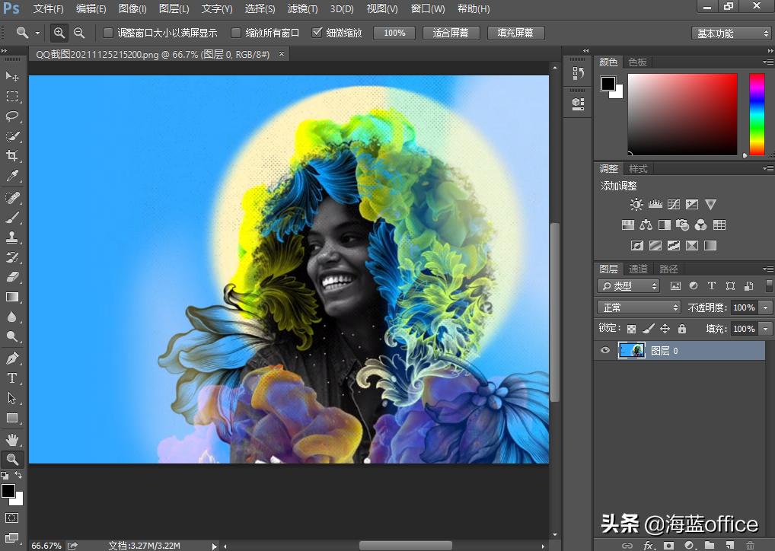
Task: Select the Zoom tool
Action: point(11,459)
